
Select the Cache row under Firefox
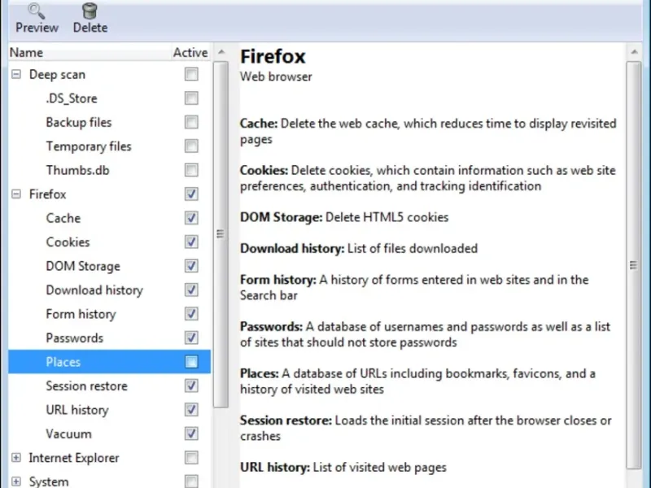[x=110, y=218]
